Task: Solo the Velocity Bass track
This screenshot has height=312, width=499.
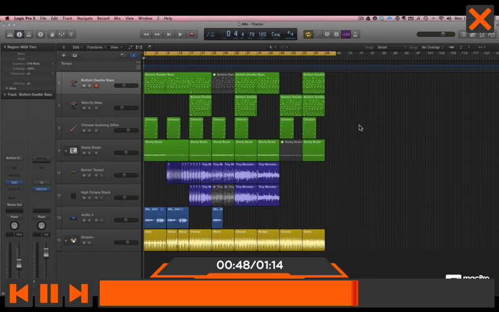Action: coord(89,108)
